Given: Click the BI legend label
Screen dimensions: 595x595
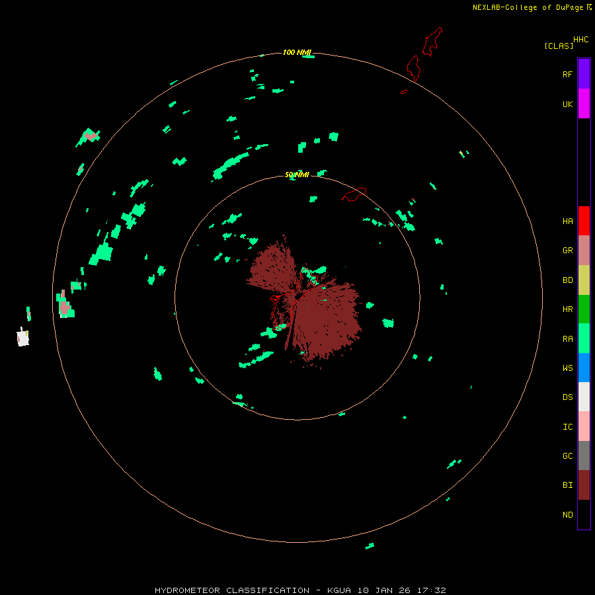Looking at the screenshot, I should (x=567, y=485).
